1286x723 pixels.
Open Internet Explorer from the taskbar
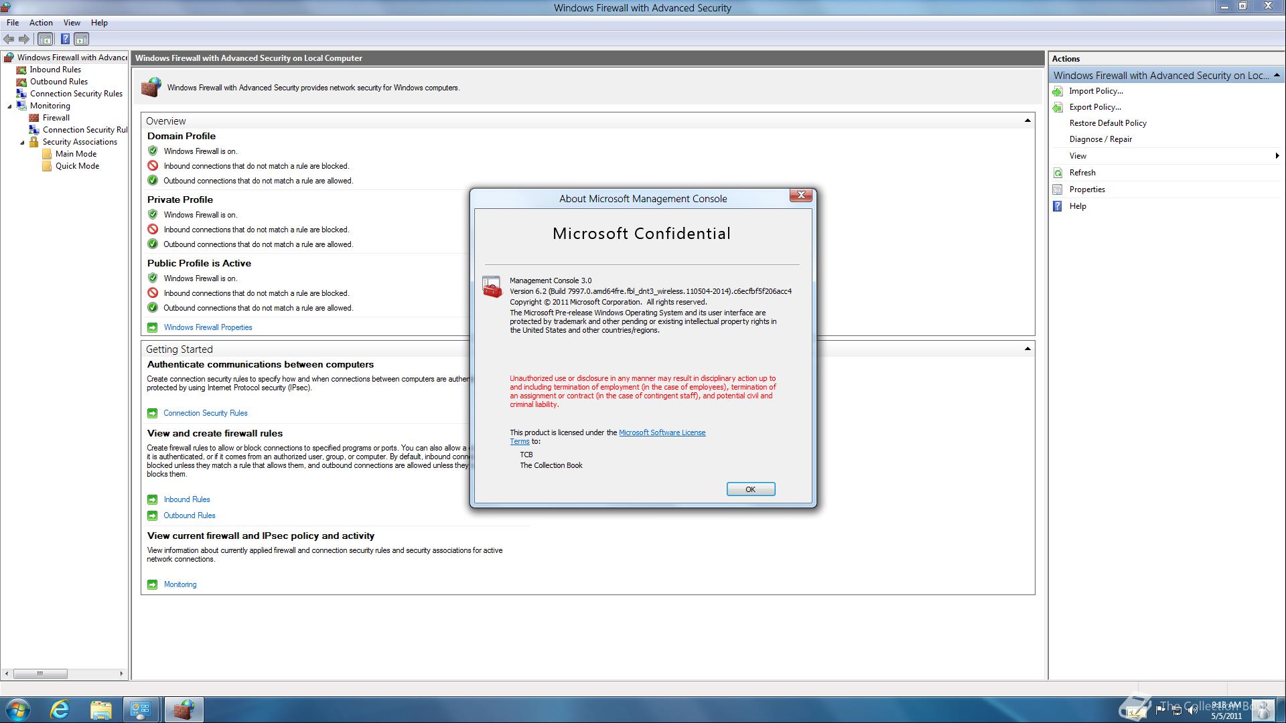click(x=60, y=710)
